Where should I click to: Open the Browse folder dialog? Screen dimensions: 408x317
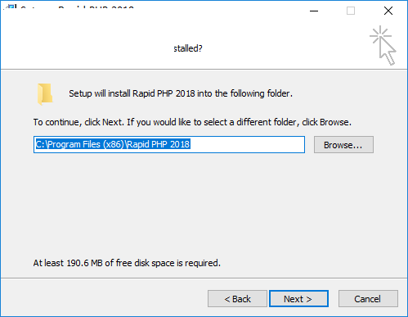(x=343, y=145)
